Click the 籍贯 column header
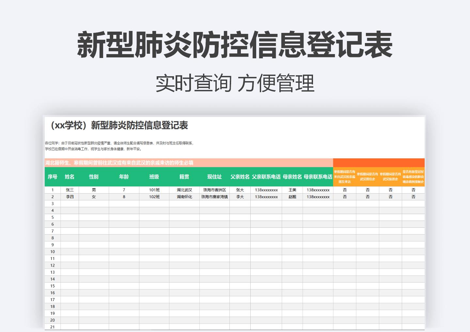 [x=184, y=177]
